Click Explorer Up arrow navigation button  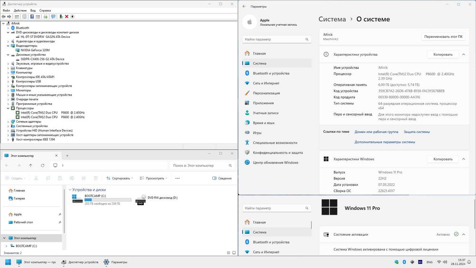[30, 165]
